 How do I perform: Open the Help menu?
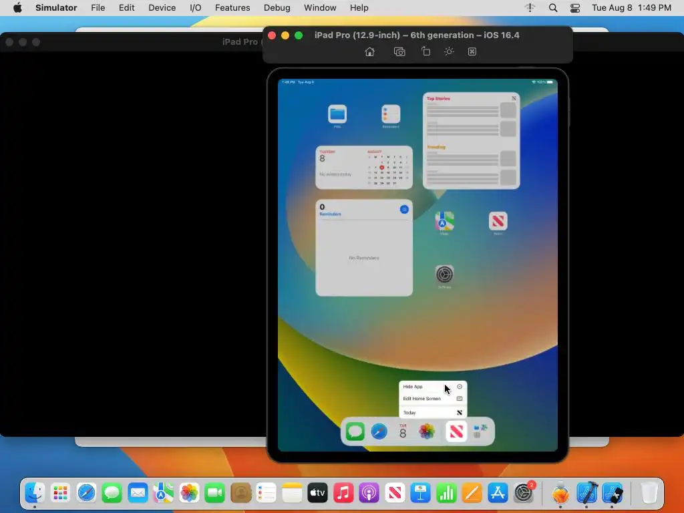tap(359, 8)
